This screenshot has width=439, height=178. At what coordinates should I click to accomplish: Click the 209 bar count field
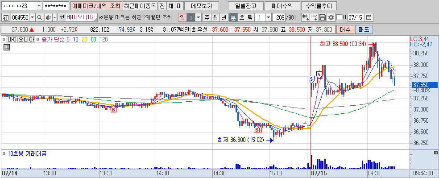click(278, 17)
